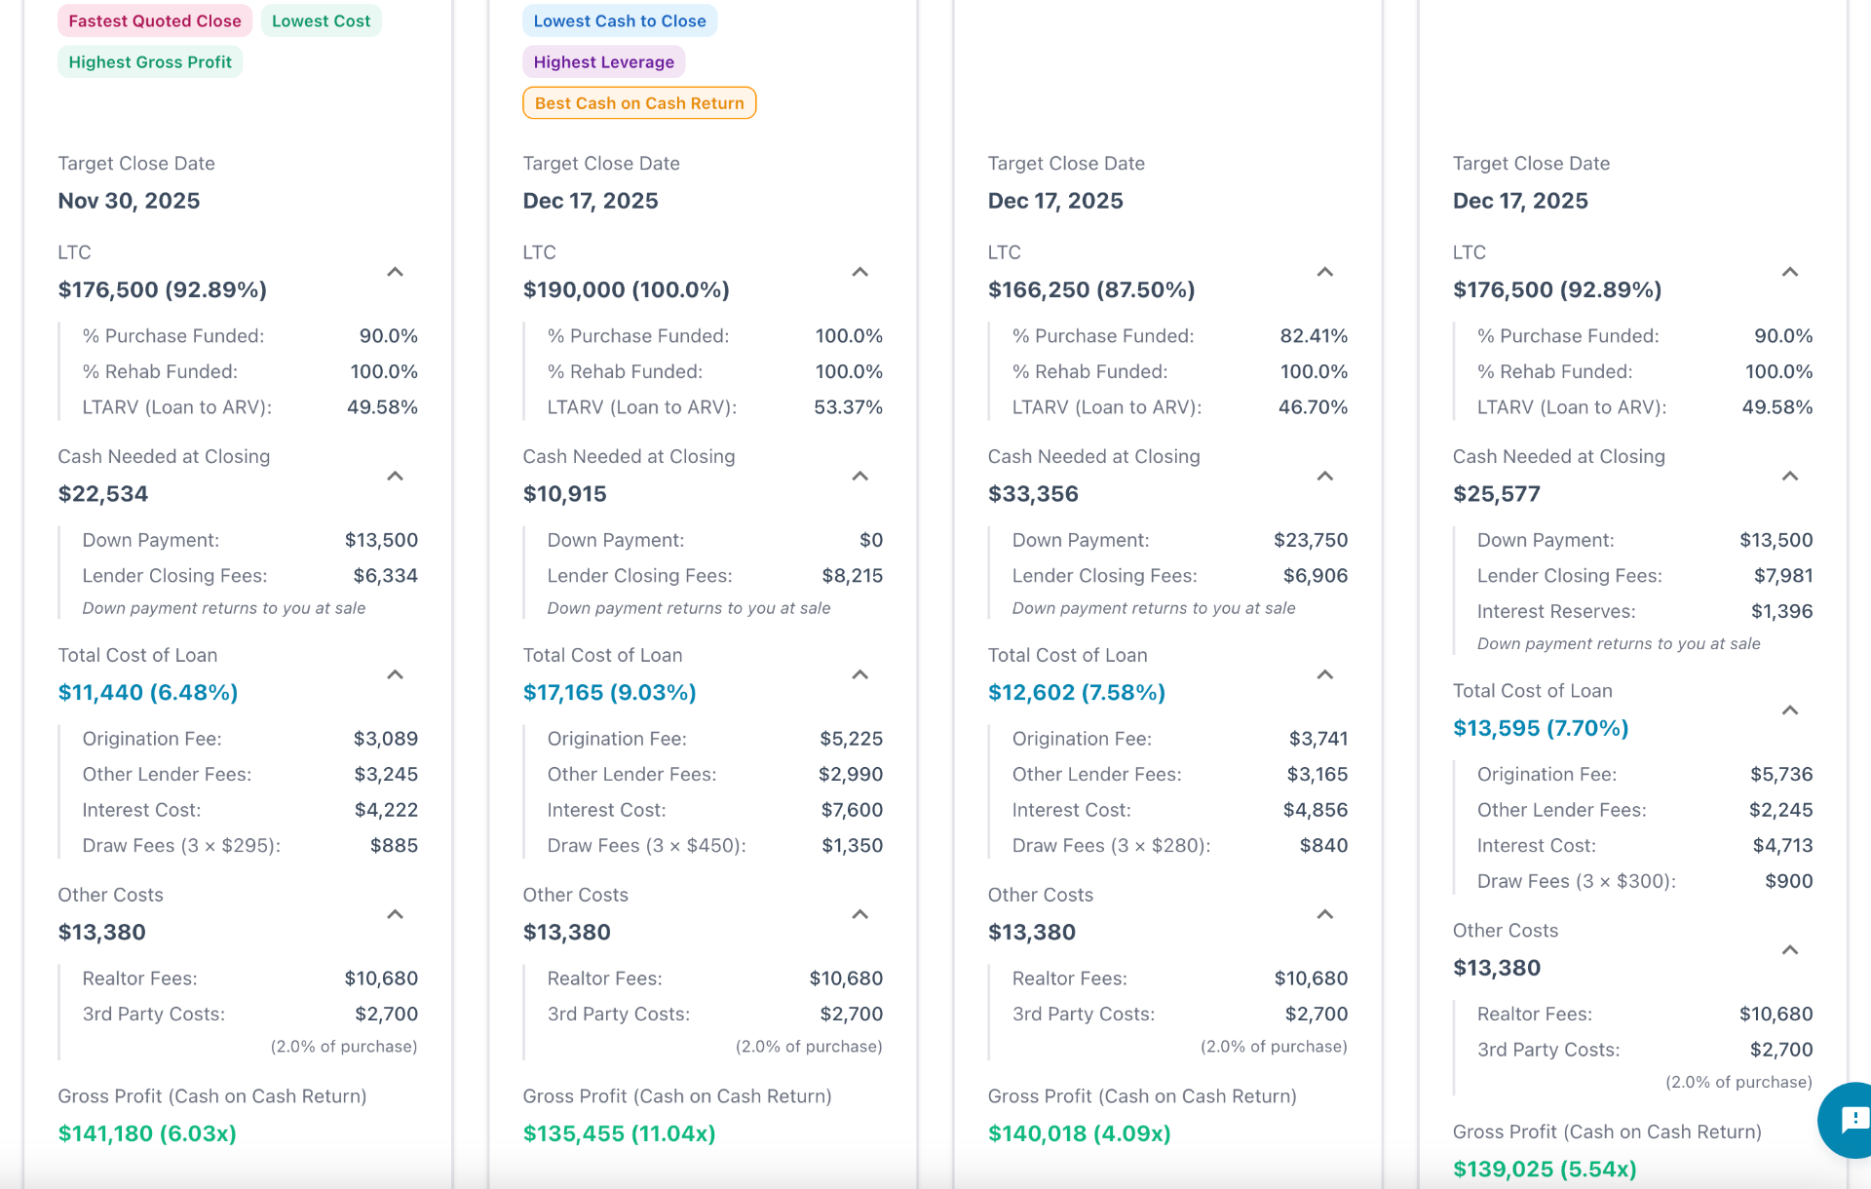The image size is (1871, 1189).
Task: Collapse Other Costs on the second loan
Action: pyautogui.click(x=859, y=914)
